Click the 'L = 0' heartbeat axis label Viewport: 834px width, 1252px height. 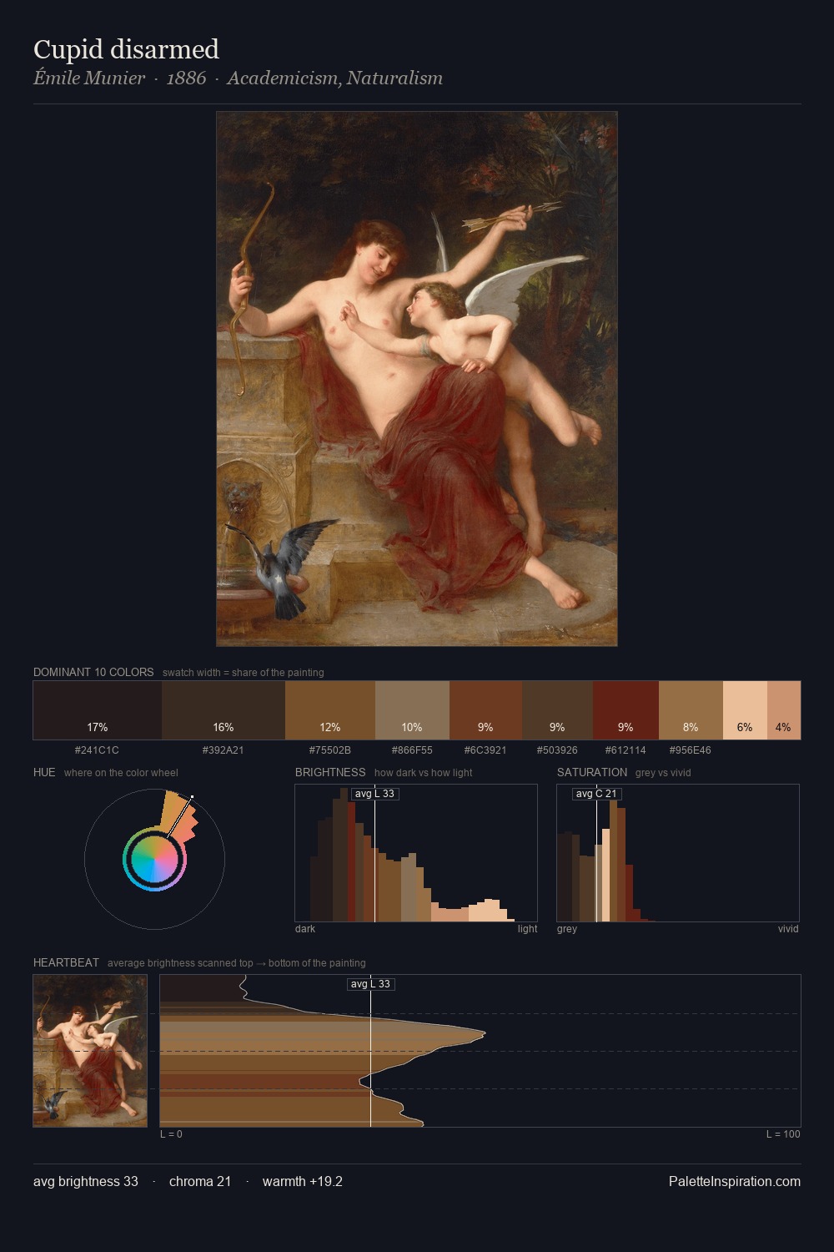[x=171, y=1134]
